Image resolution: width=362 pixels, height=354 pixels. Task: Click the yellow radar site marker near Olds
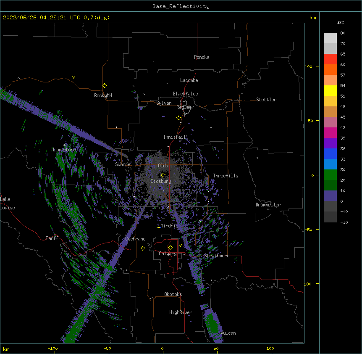163,175
